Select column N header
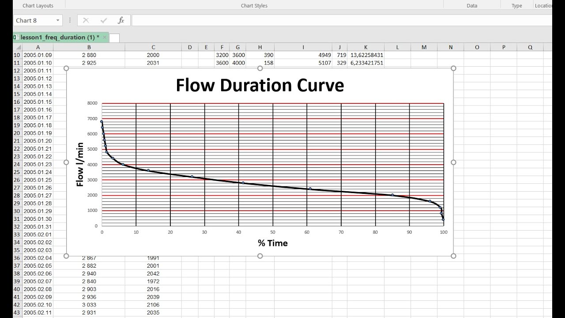This screenshot has width=565, height=318. click(451, 47)
